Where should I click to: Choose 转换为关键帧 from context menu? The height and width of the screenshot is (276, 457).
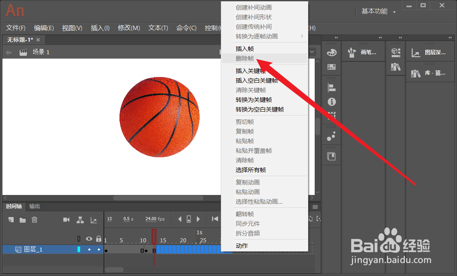264,100
